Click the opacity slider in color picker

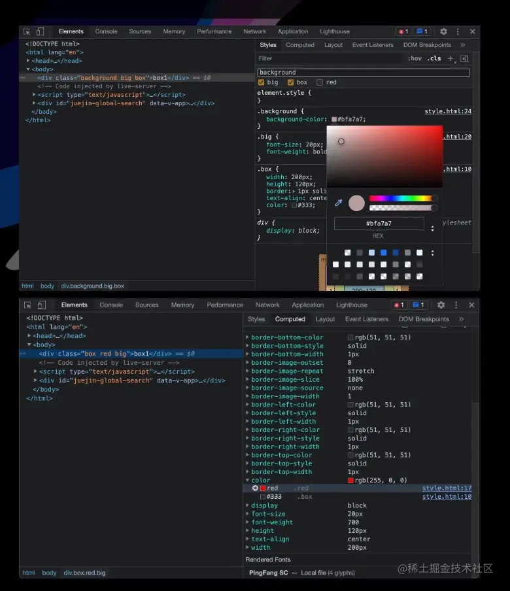(x=403, y=208)
